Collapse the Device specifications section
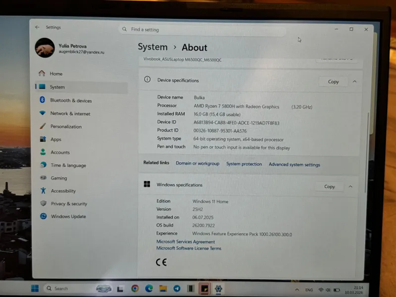This screenshot has height=297, width=396. [x=354, y=82]
